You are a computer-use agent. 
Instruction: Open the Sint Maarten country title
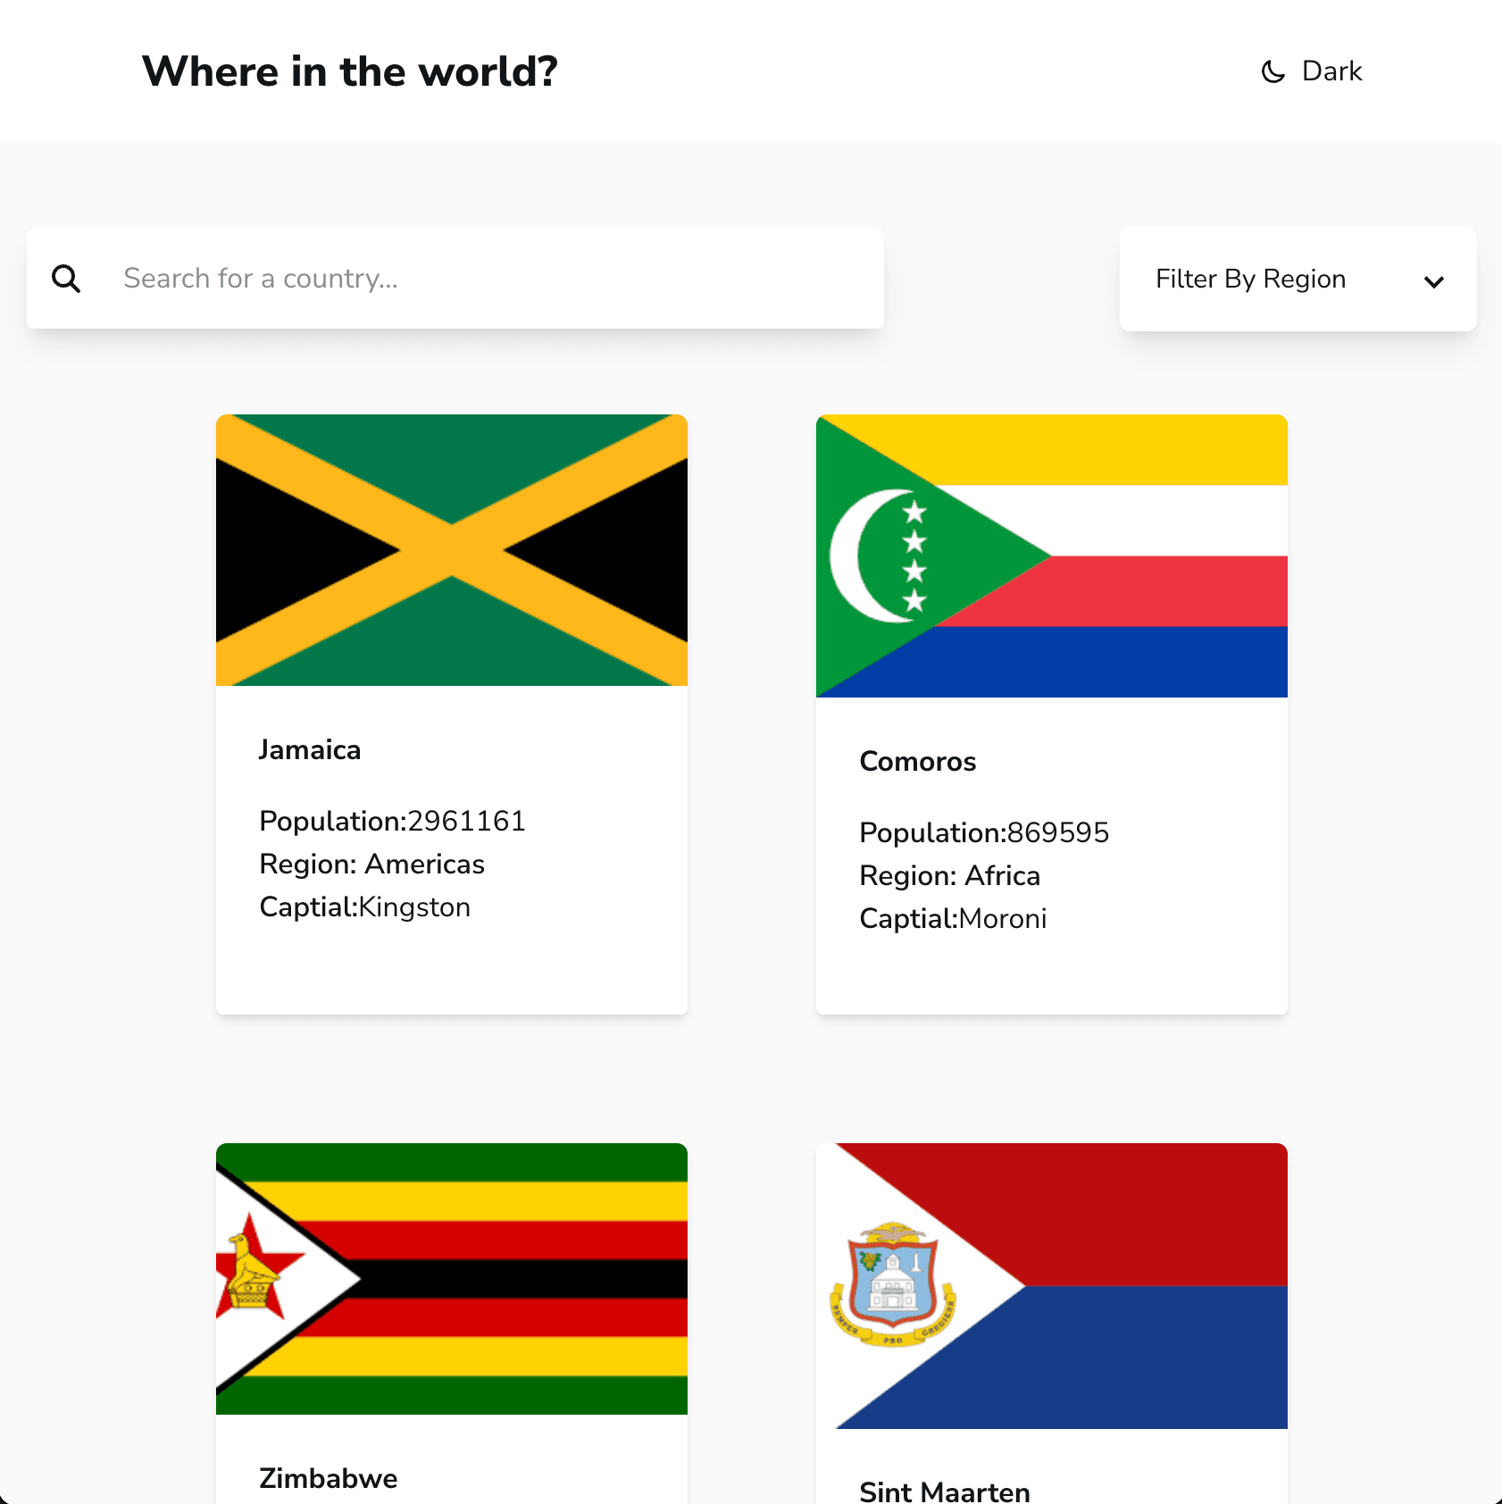pos(944,1491)
